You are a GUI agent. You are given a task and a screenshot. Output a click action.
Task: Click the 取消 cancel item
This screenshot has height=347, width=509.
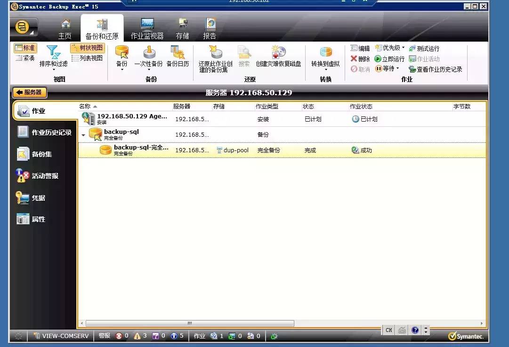click(x=360, y=69)
